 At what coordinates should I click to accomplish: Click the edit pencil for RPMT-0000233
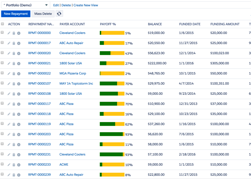coord(9,164)
